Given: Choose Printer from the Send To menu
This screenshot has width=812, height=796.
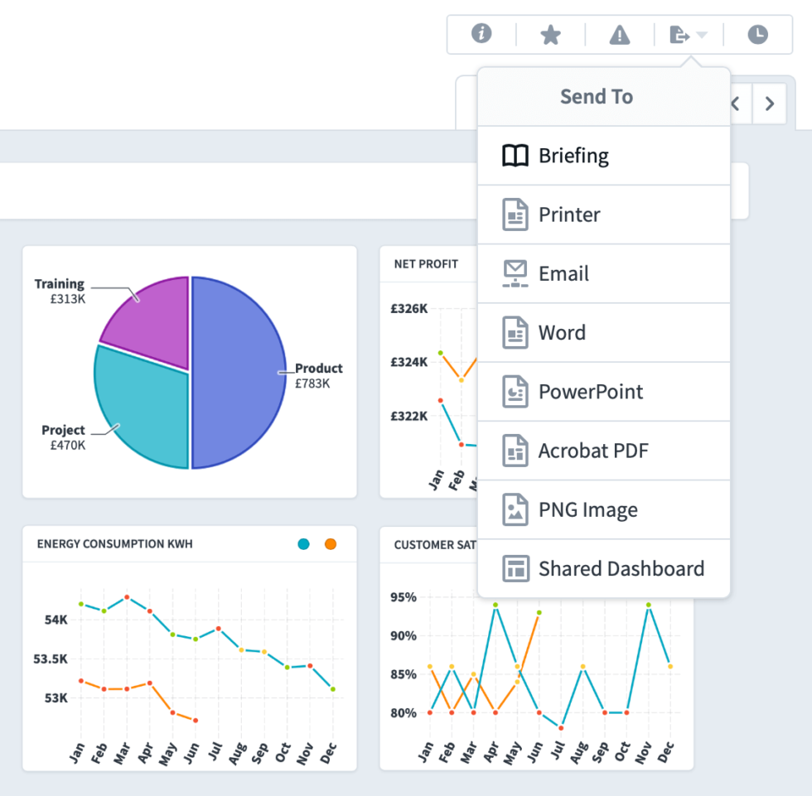Looking at the screenshot, I should click(570, 214).
